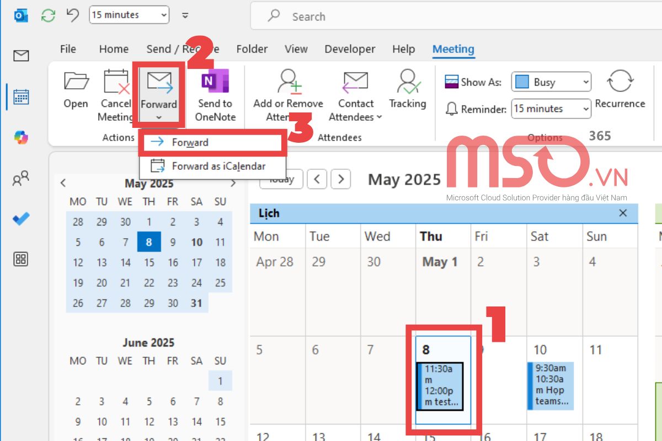Go to next month in calendar view
Viewport: 662px width, 441px height.
point(341,179)
